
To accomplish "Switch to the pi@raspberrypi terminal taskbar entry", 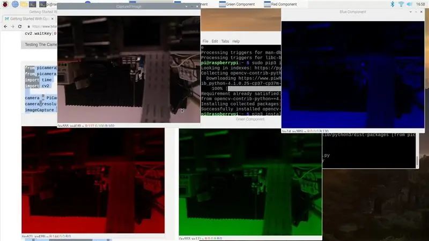I will 48,4.
